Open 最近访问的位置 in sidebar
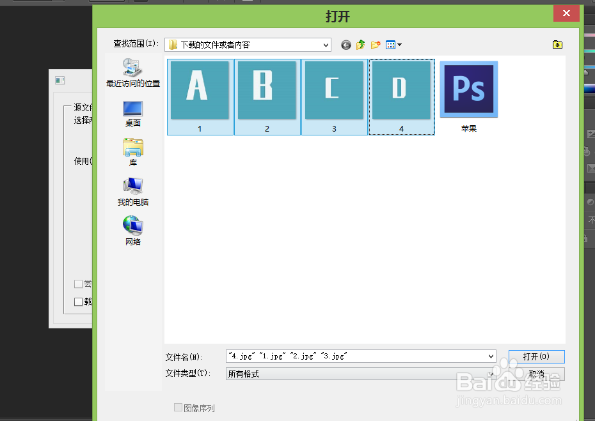595x421 pixels. pyautogui.click(x=133, y=73)
